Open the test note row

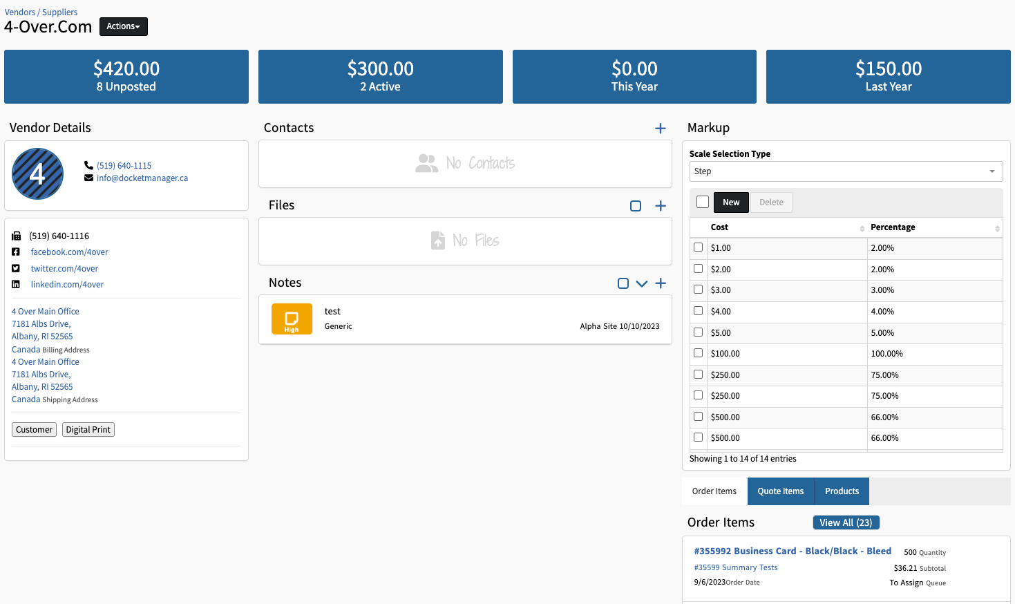[465, 319]
